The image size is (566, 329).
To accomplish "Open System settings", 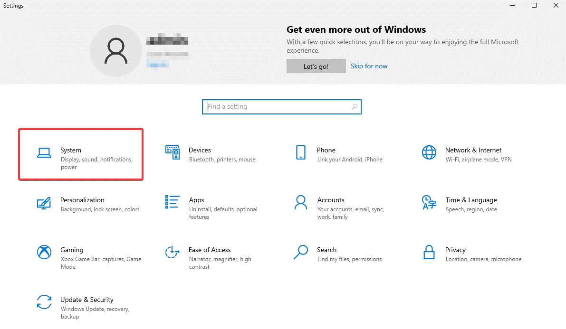I will click(81, 154).
